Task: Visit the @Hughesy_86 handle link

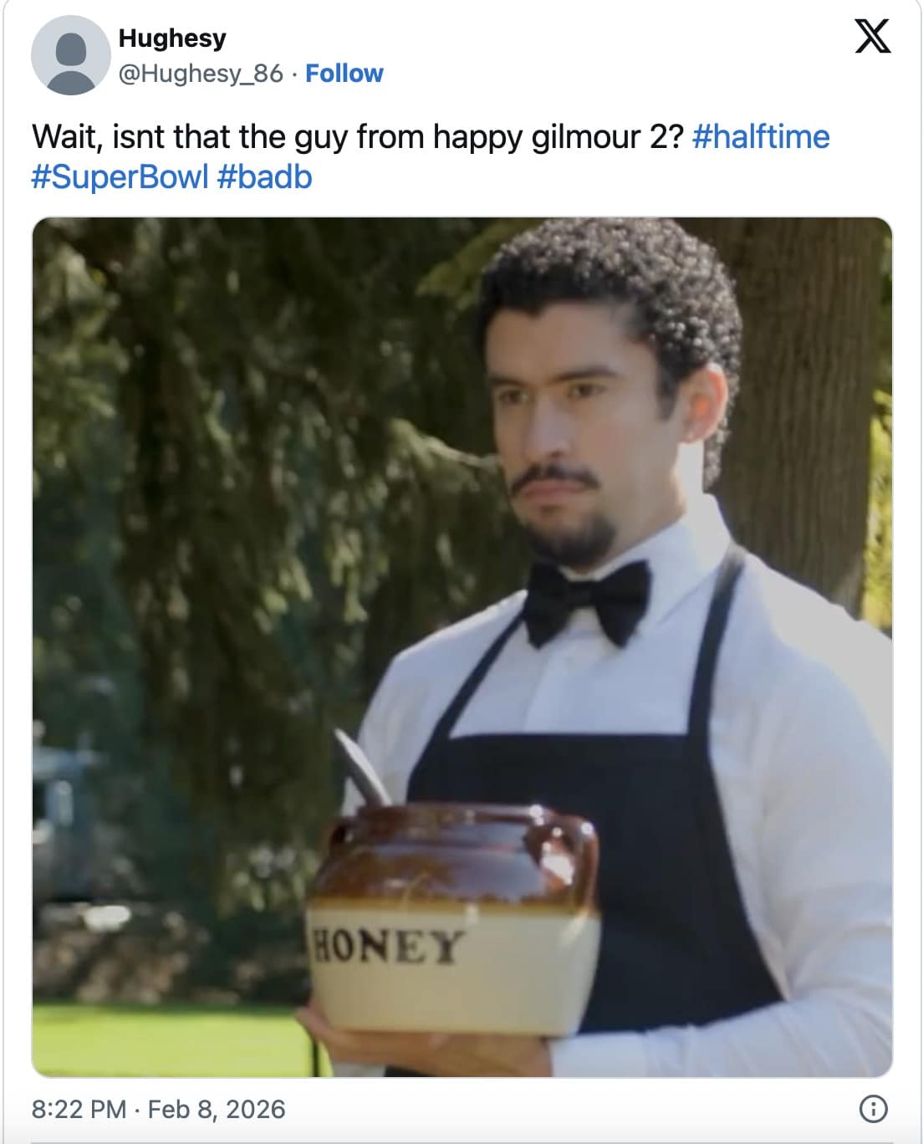Action: click(x=201, y=74)
